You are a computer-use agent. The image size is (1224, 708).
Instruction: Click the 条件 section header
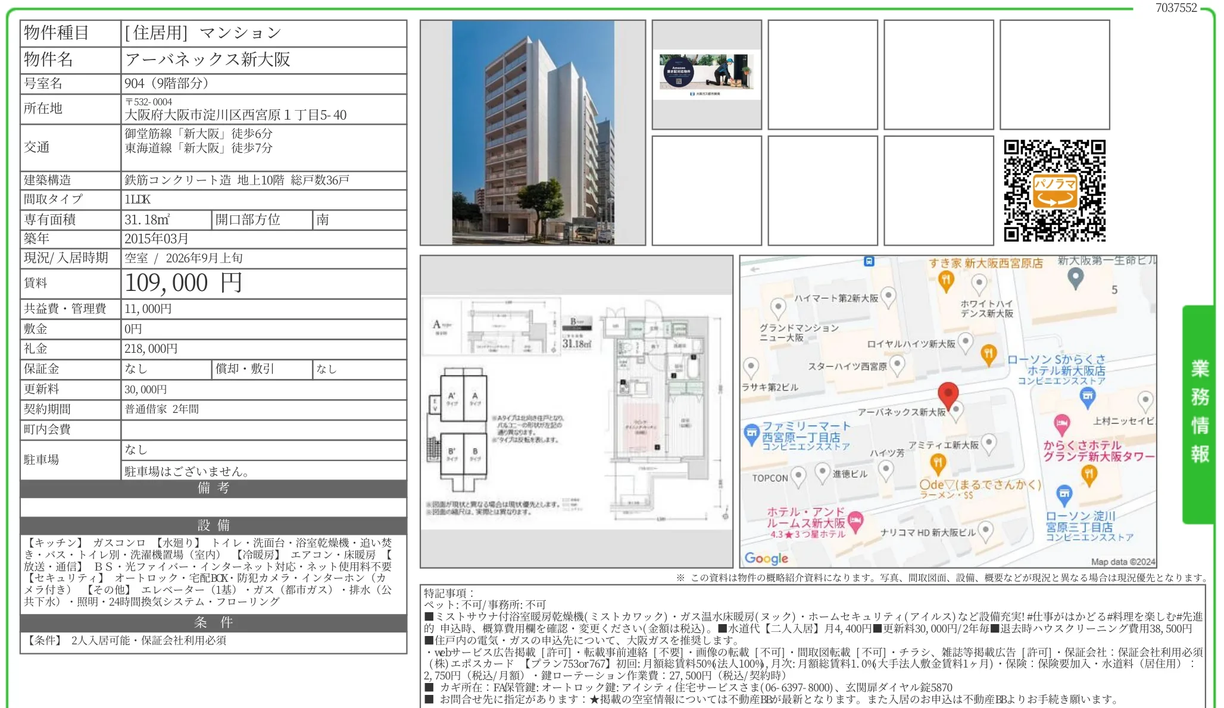pyautogui.click(x=214, y=622)
